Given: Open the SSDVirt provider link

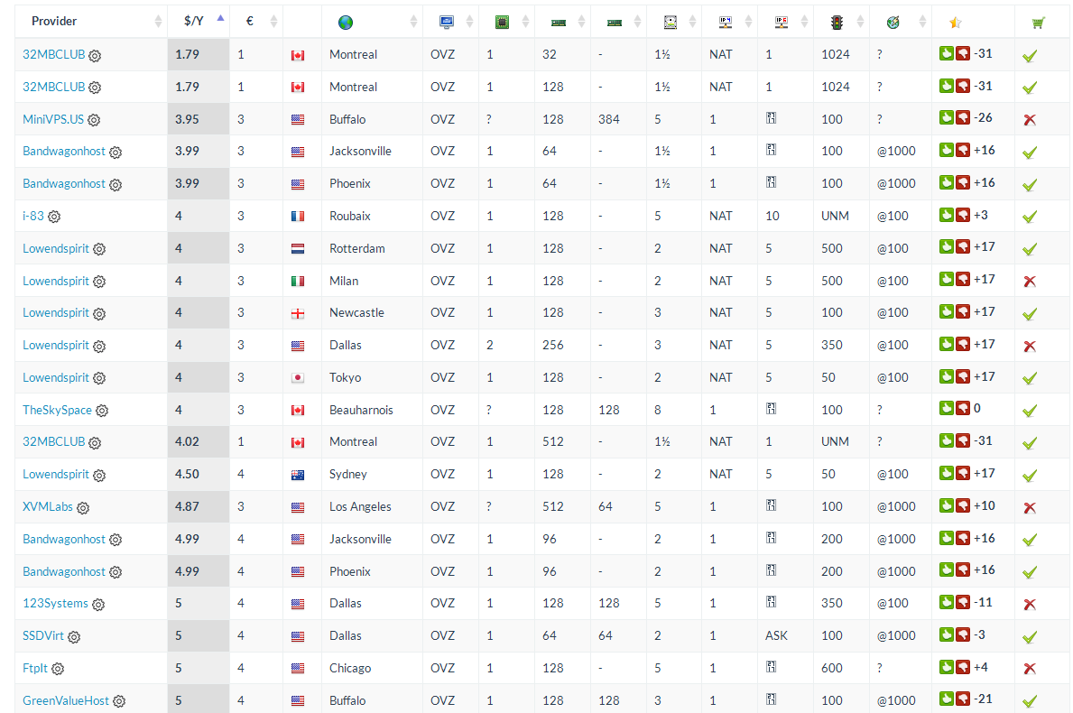Looking at the screenshot, I should pyautogui.click(x=43, y=635).
